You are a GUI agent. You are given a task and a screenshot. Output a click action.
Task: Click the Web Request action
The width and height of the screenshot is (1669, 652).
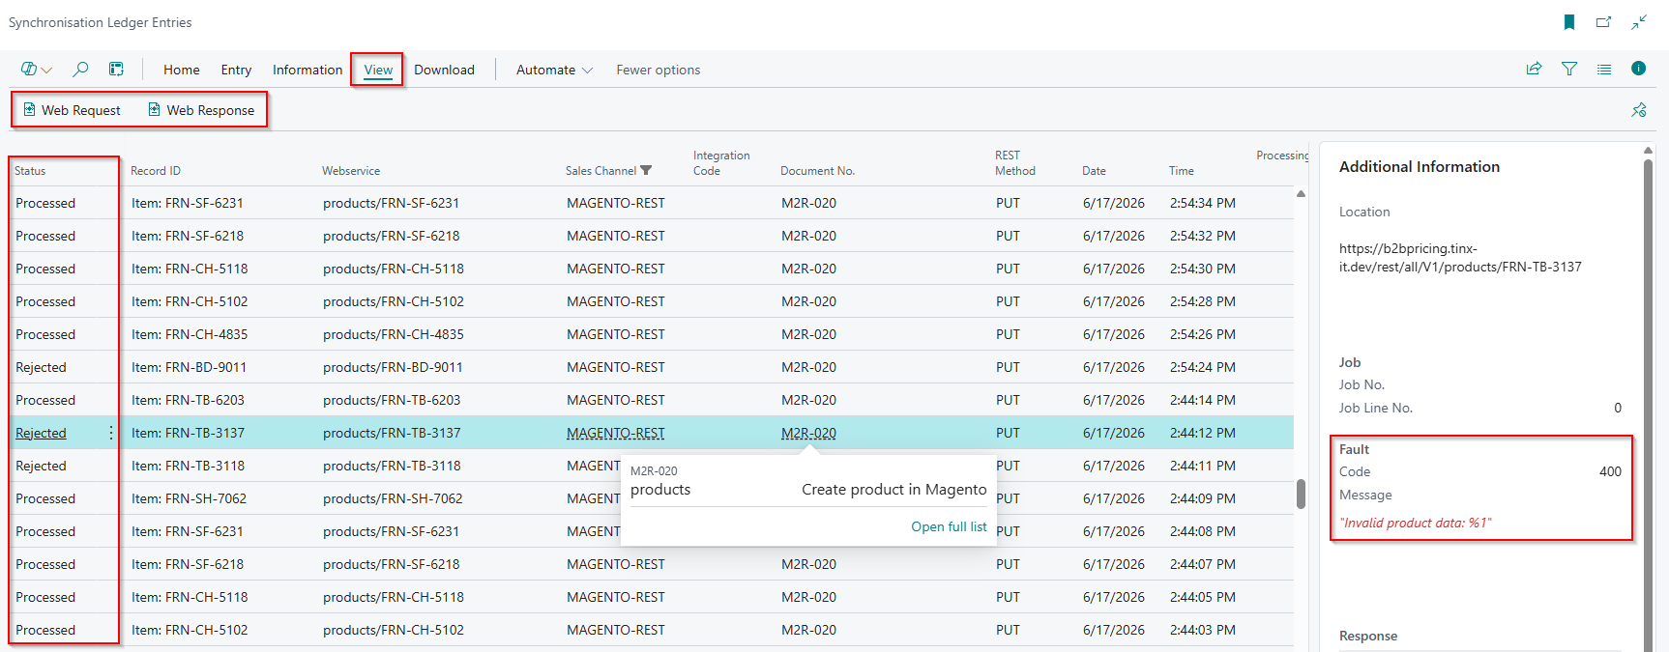73,110
